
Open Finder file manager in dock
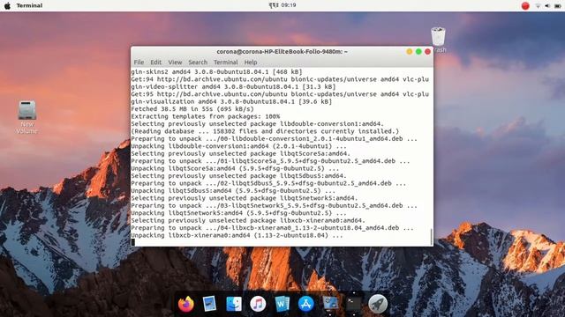[234, 304]
